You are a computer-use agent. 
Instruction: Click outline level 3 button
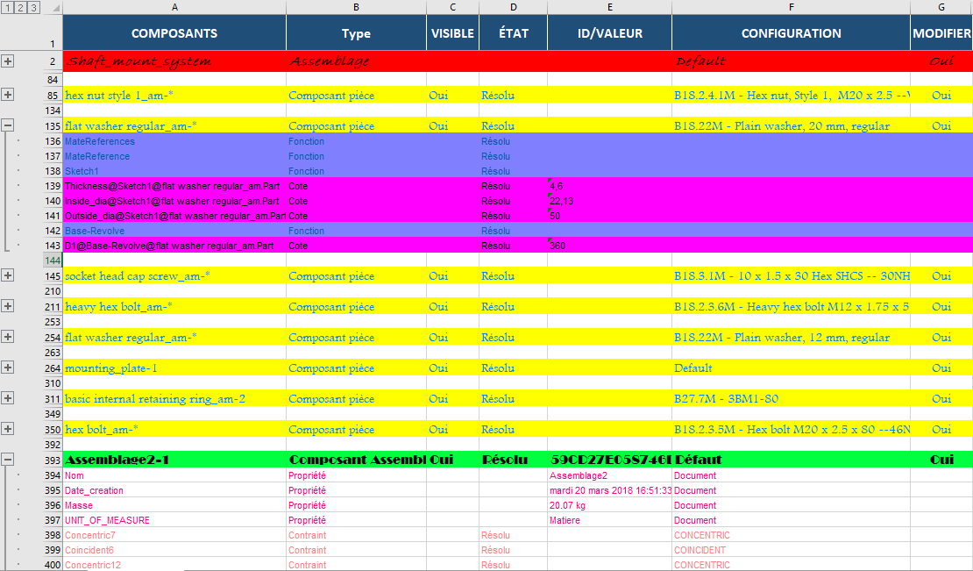coord(34,8)
